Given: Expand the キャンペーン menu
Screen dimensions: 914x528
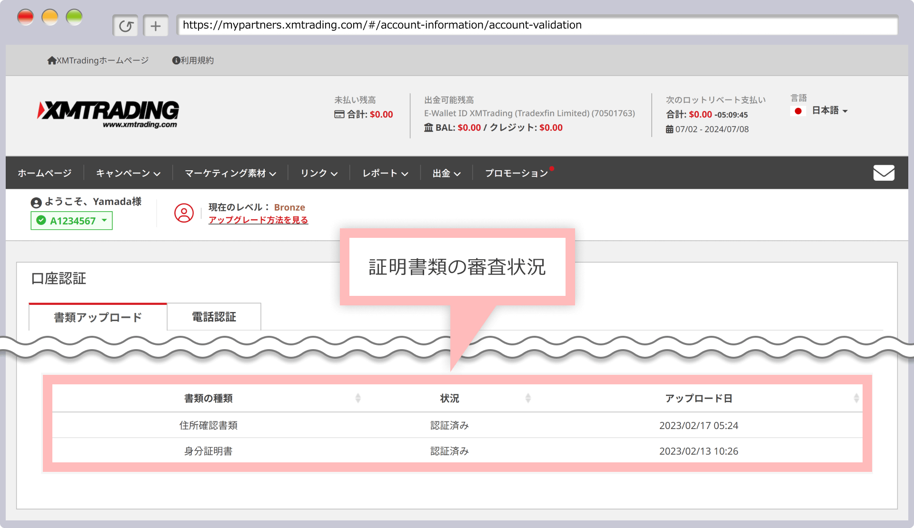Looking at the screenshot, I should click(x=128, y=173).
